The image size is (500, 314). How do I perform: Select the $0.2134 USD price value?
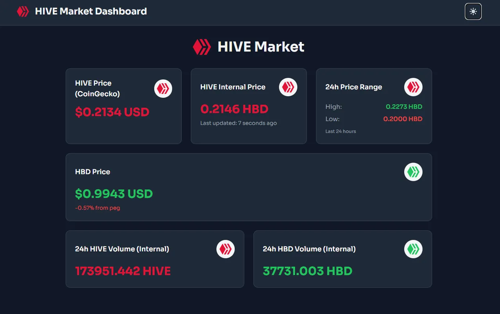pyautogui.click(x=112, y=112)
